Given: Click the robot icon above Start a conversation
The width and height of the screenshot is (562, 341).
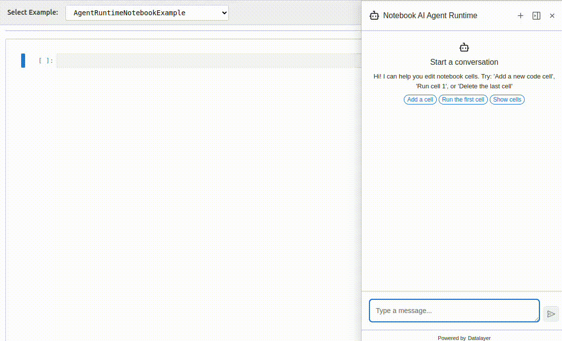Looking at the screenshot, I should [464, 48].
